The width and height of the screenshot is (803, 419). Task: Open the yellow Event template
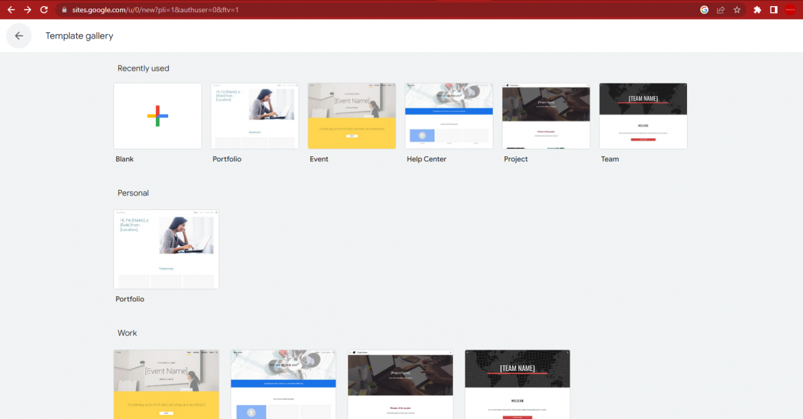click(x=351, y=115)
